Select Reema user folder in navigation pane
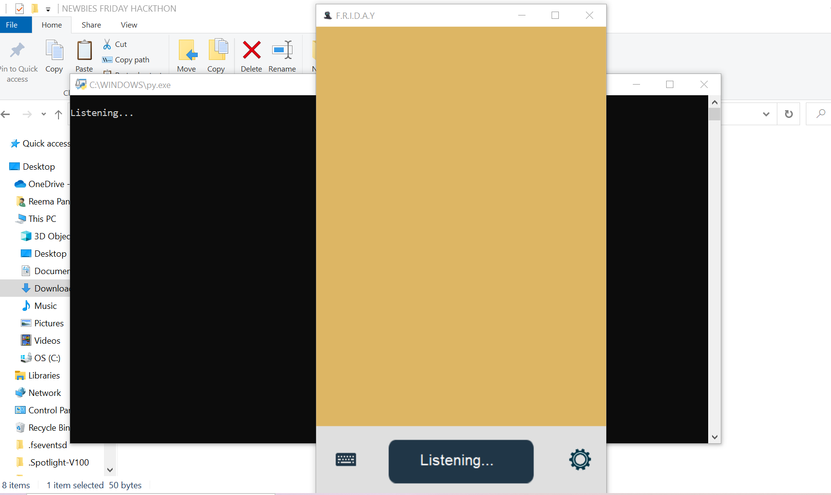Image resolution: width=831 pixels, height=495 pixels. [x=43, y=202]
